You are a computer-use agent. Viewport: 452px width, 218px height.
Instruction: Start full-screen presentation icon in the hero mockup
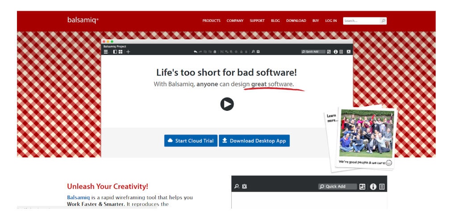pyautogui.click(x=348, y=52)
